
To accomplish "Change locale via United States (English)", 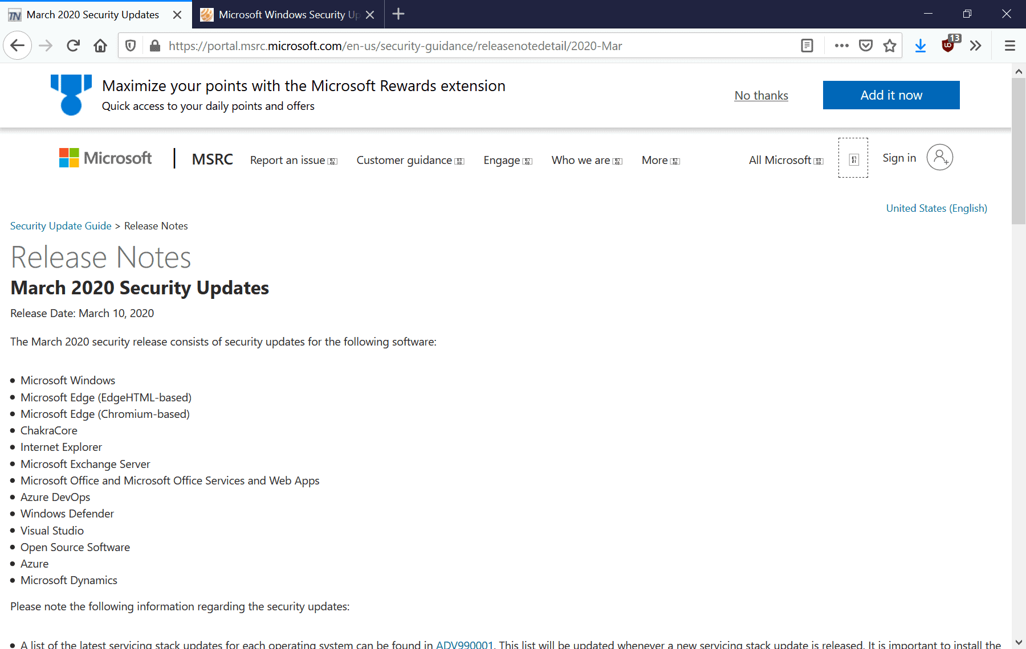I will click(937, 208).
